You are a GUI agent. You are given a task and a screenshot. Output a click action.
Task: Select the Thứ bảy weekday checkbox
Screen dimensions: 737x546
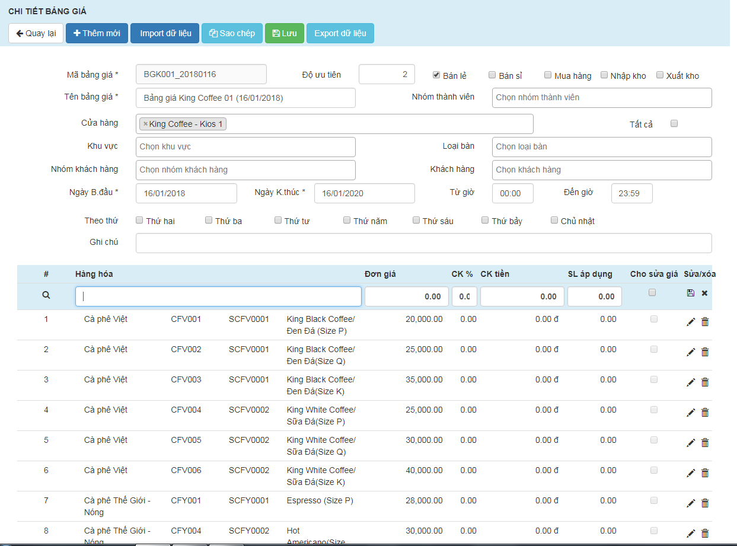tap(485, 220)
